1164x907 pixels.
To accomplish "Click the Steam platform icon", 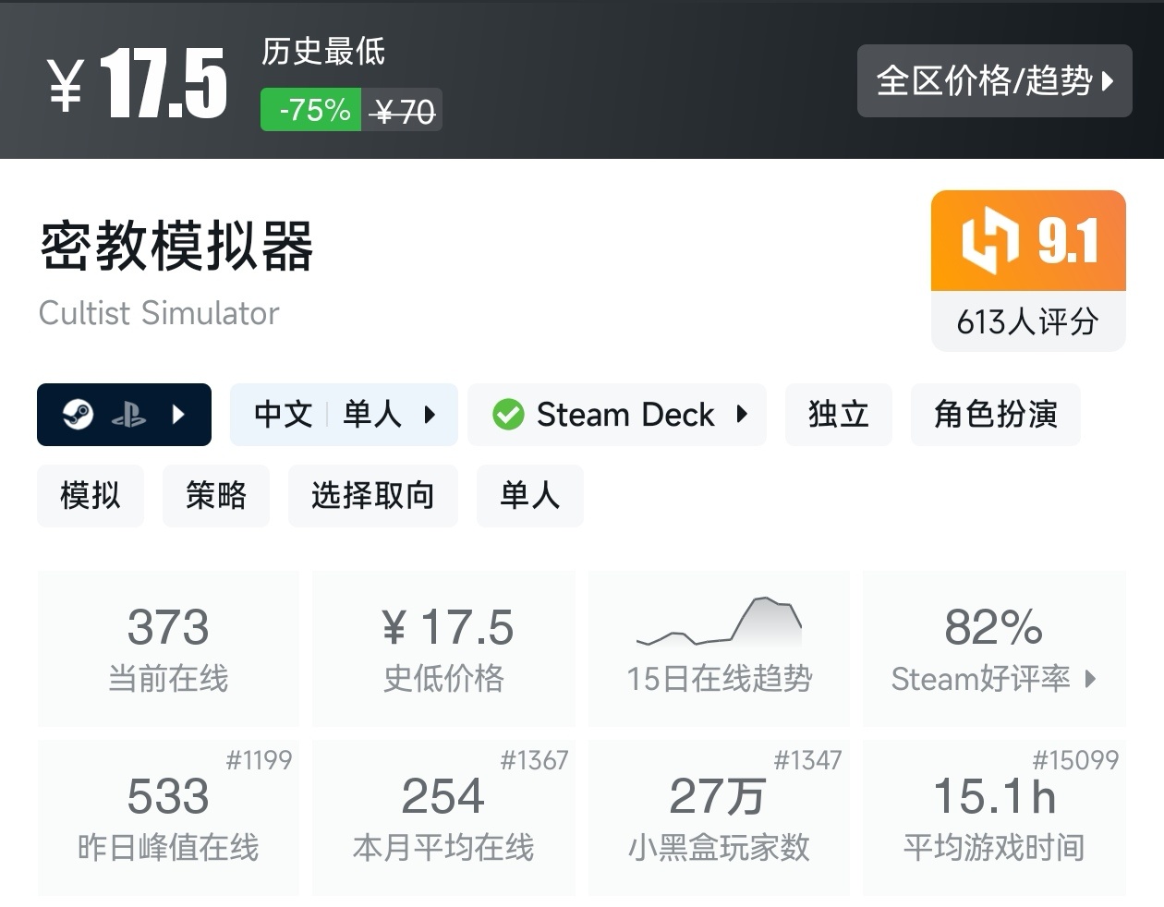I will (x=79, y=415).
